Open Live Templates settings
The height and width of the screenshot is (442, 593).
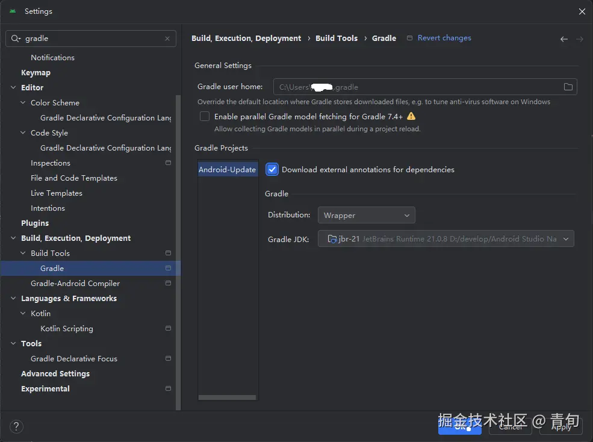coord(57,193)
